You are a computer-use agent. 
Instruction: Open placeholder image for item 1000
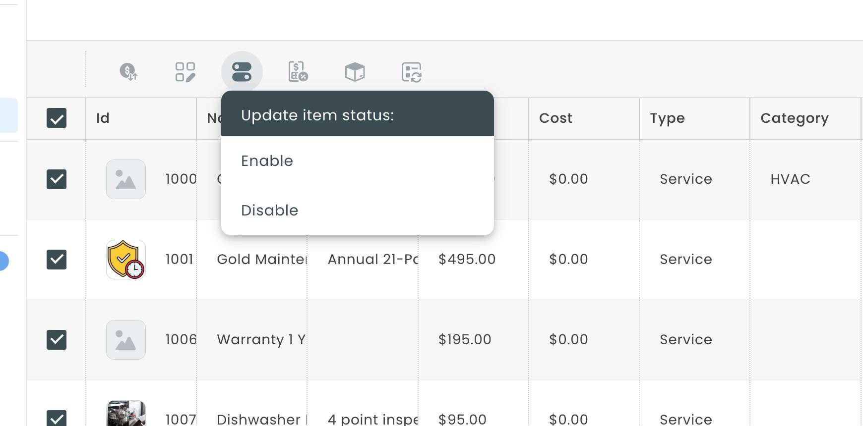tap(126, 179)
